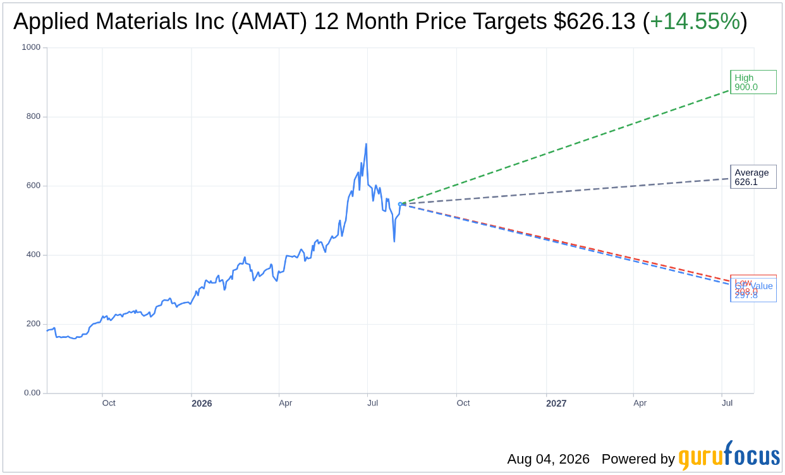
Task: Select the Average 626.1 target label
Action: (x=753, y=177)
